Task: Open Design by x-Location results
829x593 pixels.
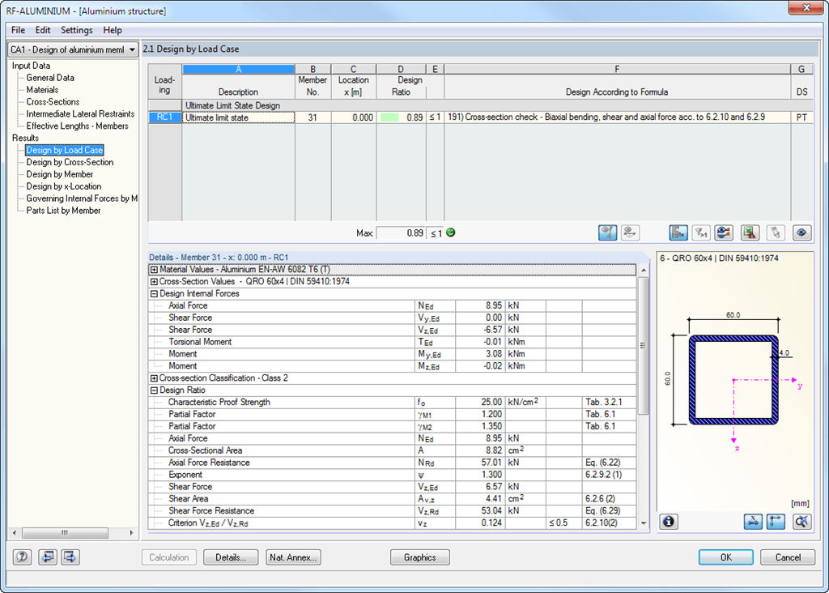Action: click(x=64, y=187)
